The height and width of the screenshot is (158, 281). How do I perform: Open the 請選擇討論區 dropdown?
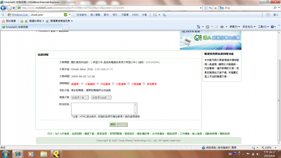tap(101, 97)
